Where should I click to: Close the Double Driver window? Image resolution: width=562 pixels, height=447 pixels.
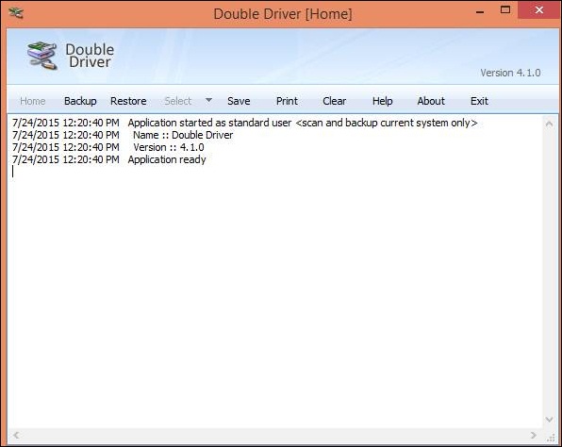point(539,10)
